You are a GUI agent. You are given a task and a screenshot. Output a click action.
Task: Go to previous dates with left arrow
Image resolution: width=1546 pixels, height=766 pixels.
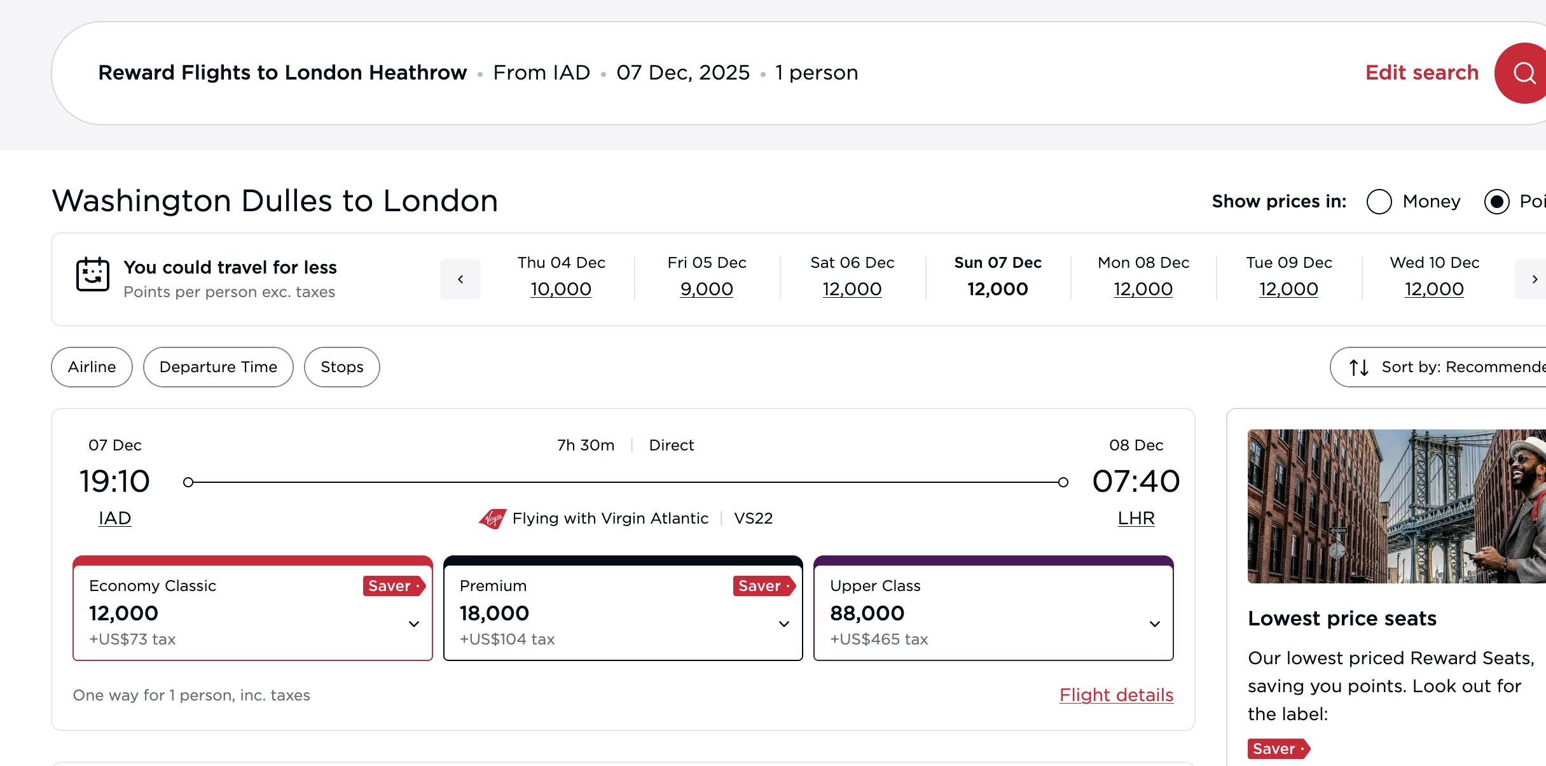pyautogui.click(x=460, y=279)
